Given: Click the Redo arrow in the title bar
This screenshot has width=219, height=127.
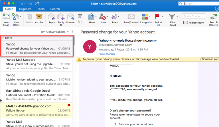Looking at the screenshot, I should [x=30, y=4].
